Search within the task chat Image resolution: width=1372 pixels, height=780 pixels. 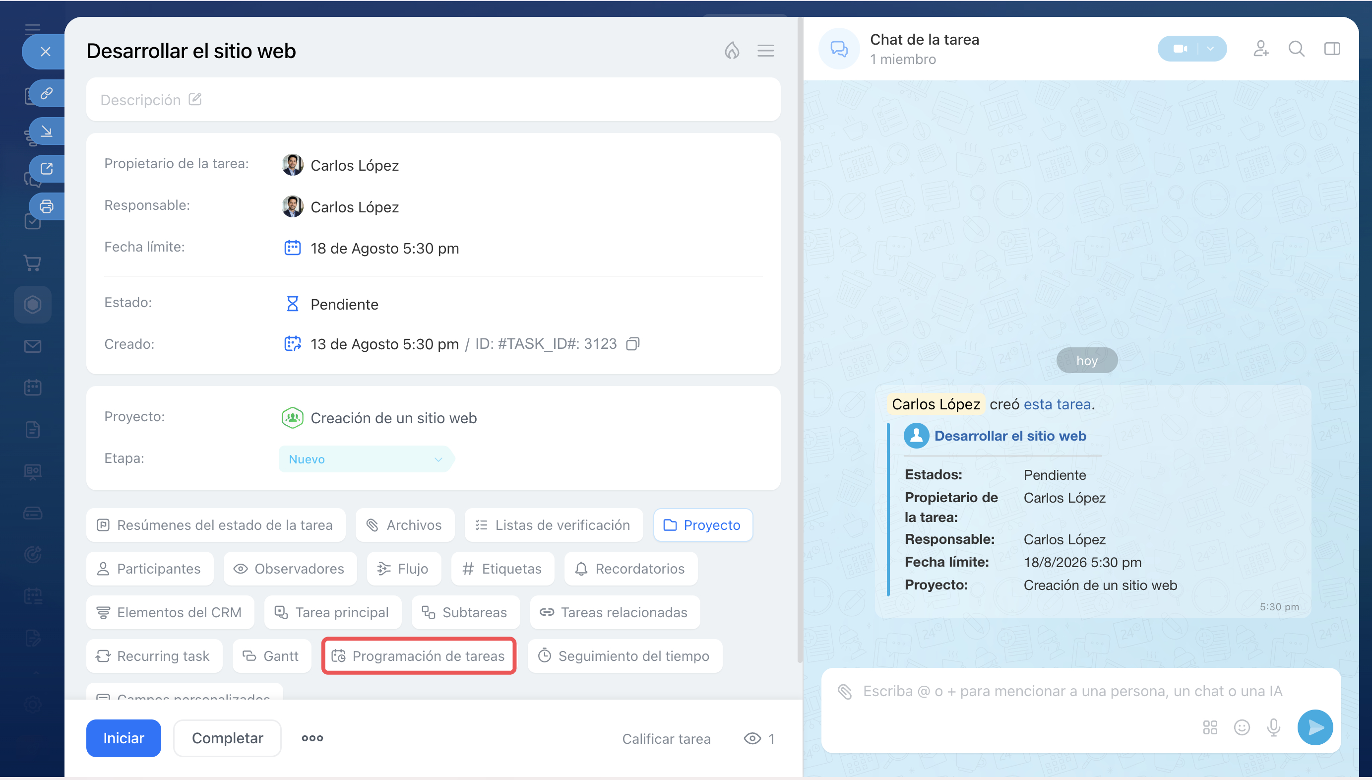pos(1296,49)
